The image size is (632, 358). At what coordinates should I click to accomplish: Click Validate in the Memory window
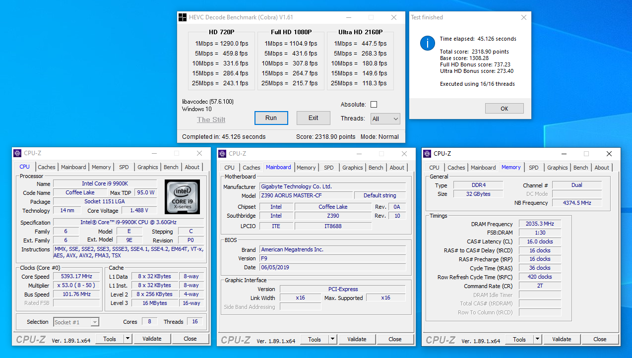pyautogui.click(x=562, y=339)
